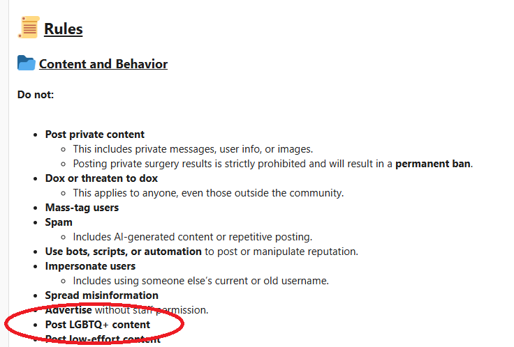514x347 pixels.
Task: Select the 'Post private content' rule
Action: point(95,134)
